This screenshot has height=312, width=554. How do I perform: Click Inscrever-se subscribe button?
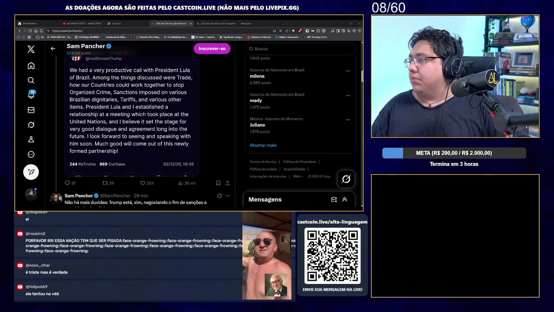(x=212, y=49)
